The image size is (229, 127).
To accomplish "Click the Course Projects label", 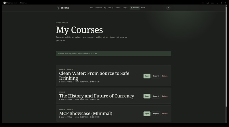I will (62, 23).
